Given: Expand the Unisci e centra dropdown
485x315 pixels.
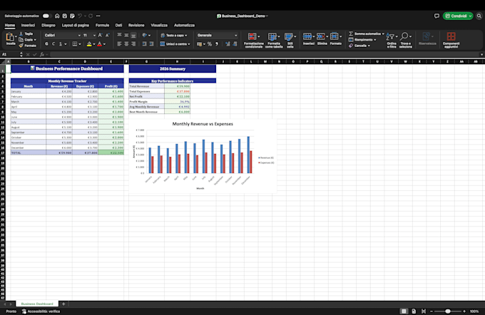Looking at the screenshot, I should pos(189,44).
